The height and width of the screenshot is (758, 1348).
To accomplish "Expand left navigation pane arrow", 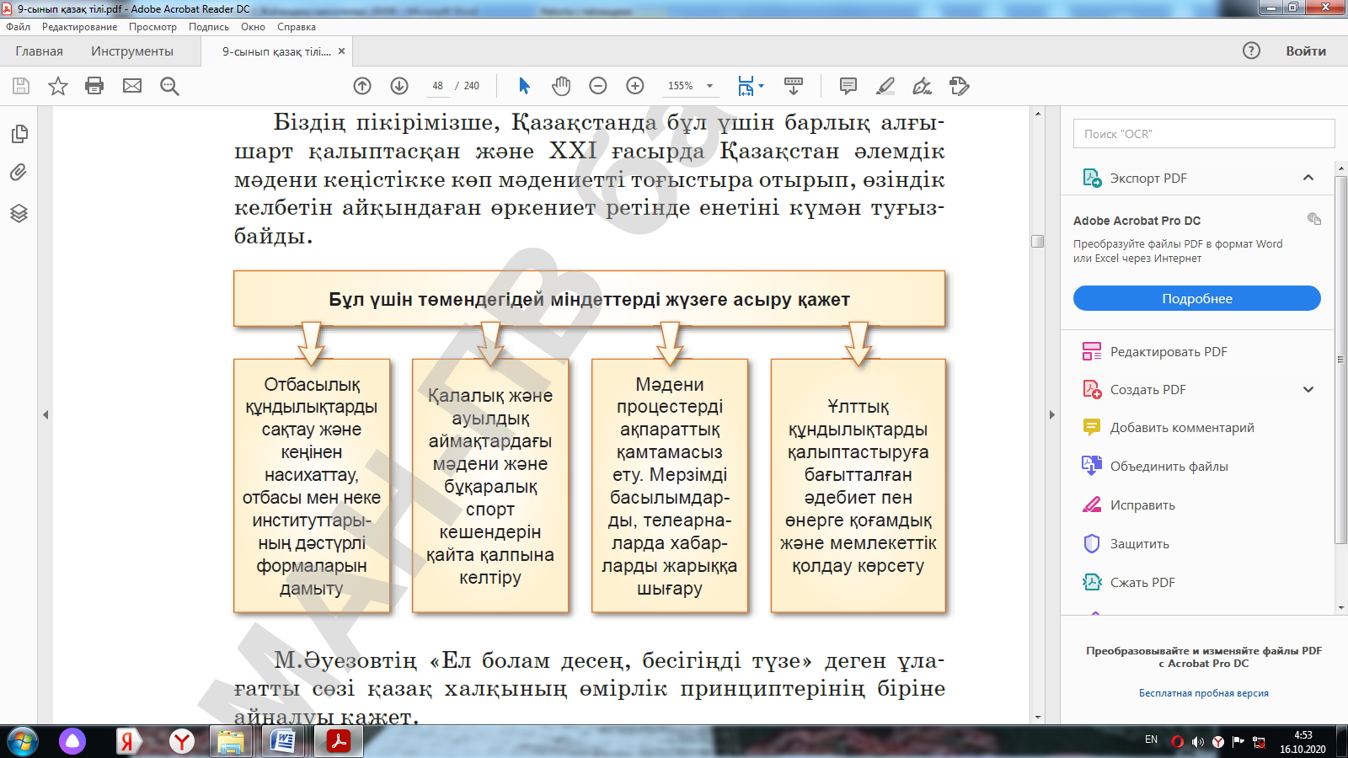I will coord(45,414).
